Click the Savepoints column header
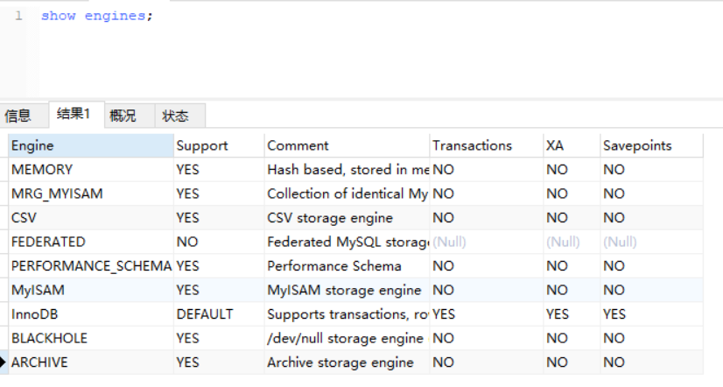The width and height of the screenshot is (723, 387). [x=650, y=145]
